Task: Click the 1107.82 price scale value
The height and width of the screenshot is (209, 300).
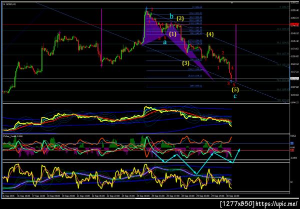Action: coord(294,87)
